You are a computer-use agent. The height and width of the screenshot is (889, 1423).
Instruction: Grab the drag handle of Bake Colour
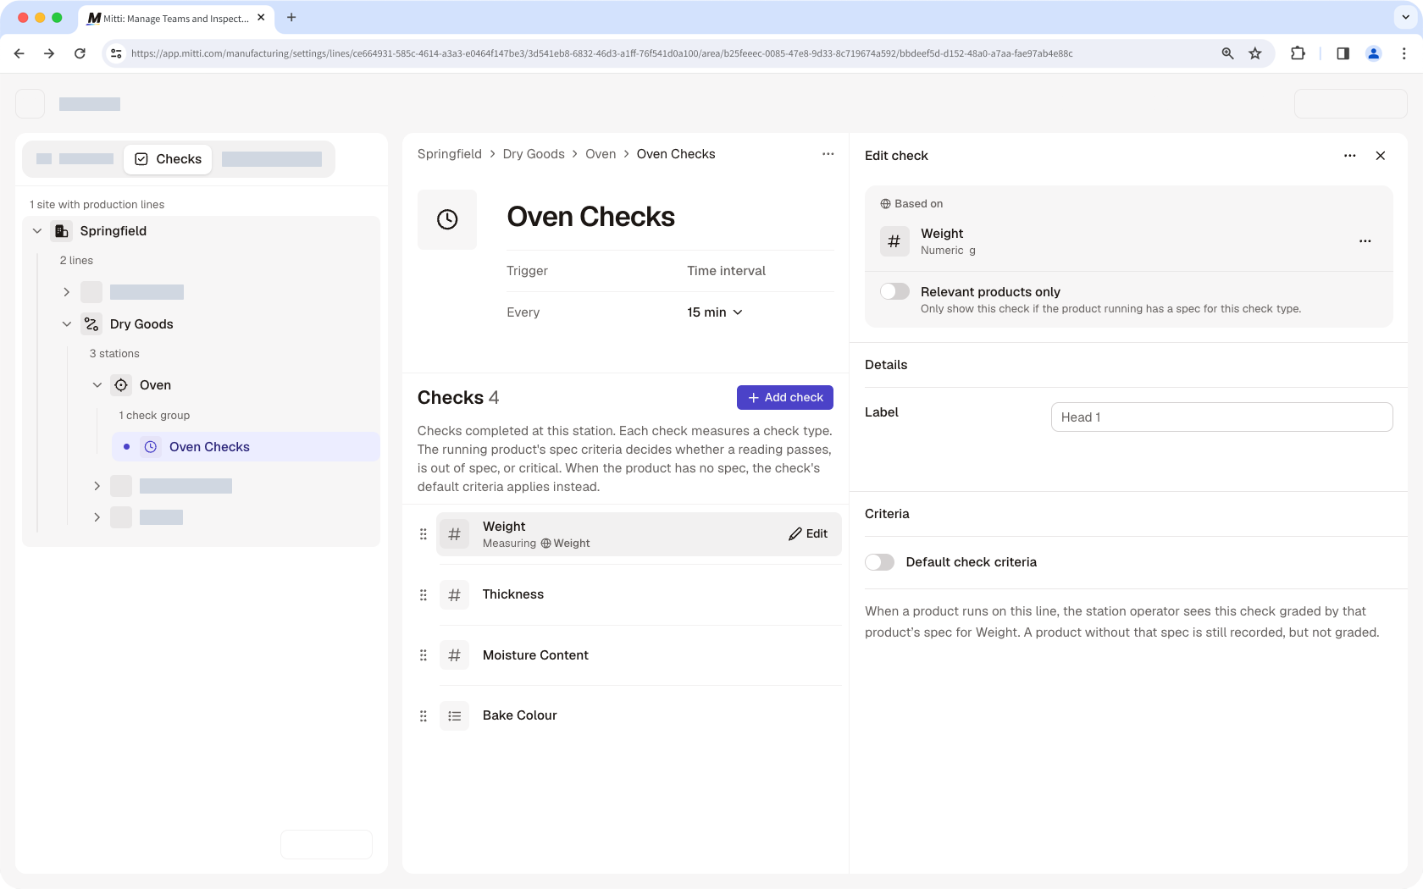[424, 716]
